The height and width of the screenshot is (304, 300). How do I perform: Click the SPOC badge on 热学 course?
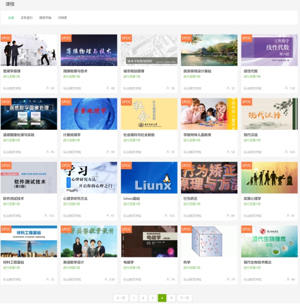coord(186,229)
